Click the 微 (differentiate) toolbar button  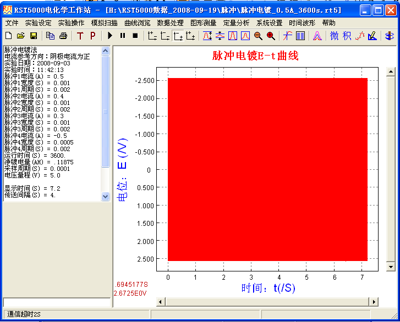pos(334,36)
